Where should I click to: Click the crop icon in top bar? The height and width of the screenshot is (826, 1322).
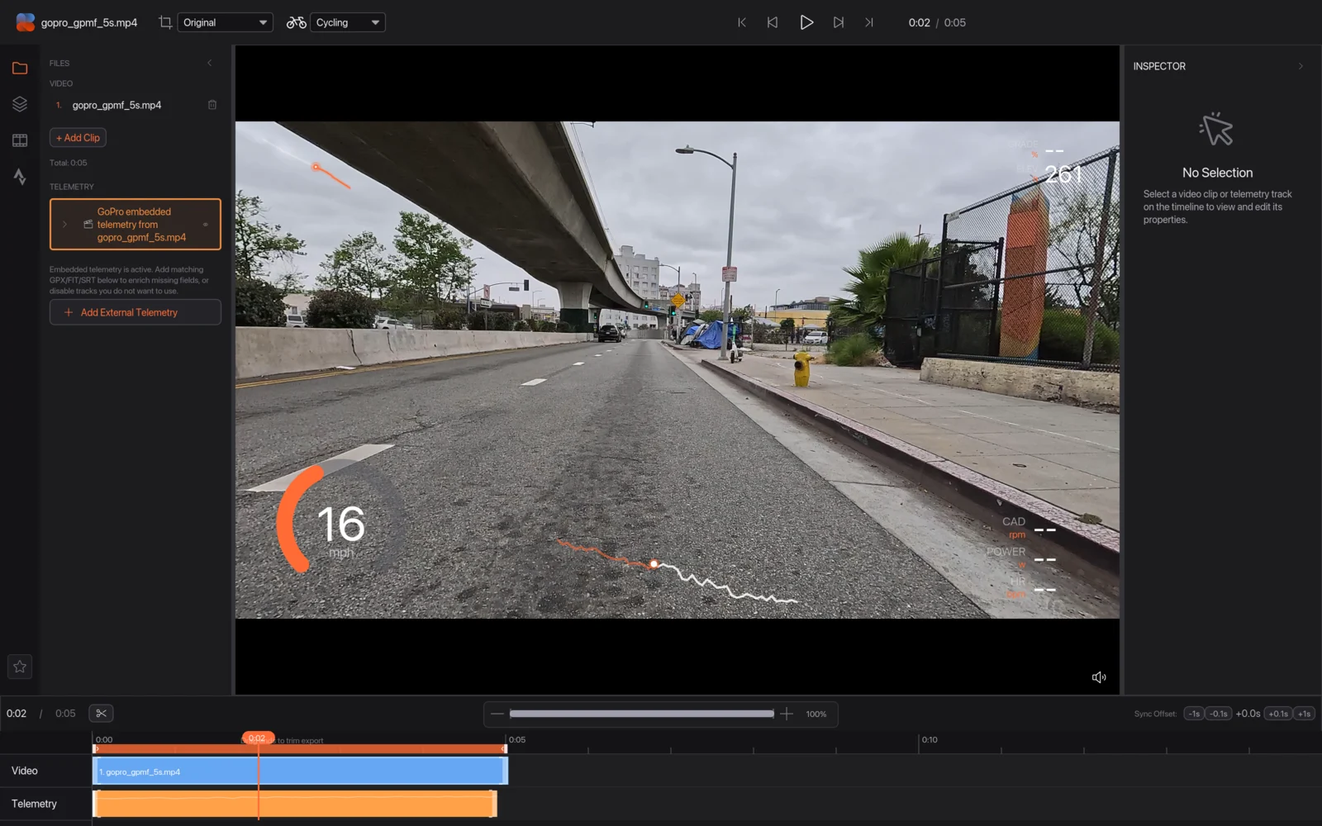165,22
